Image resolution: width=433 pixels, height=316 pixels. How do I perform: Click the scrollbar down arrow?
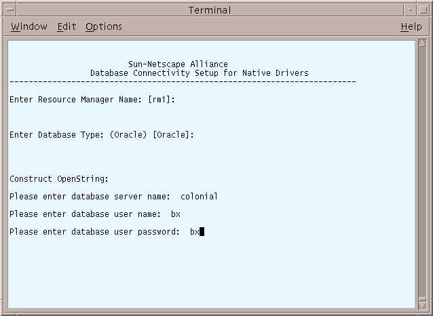point(422,305)
